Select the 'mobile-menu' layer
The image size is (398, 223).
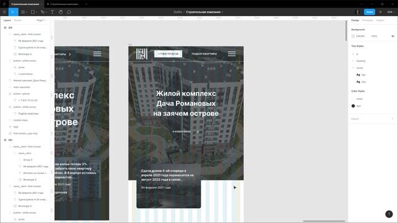(x=21, y=120)
